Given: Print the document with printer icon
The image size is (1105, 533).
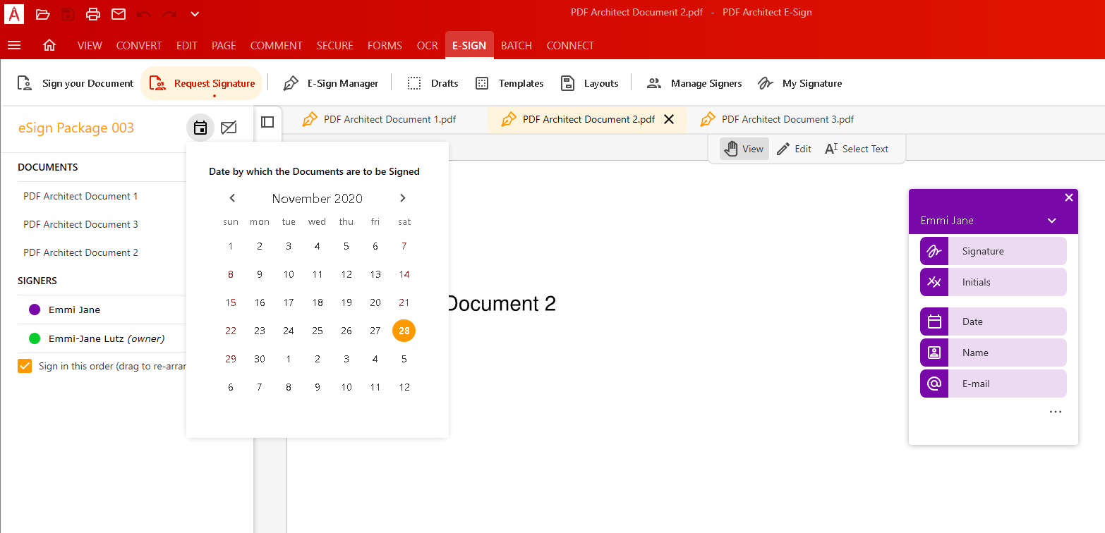Looking at the screenshot, I should pos(93,13).
